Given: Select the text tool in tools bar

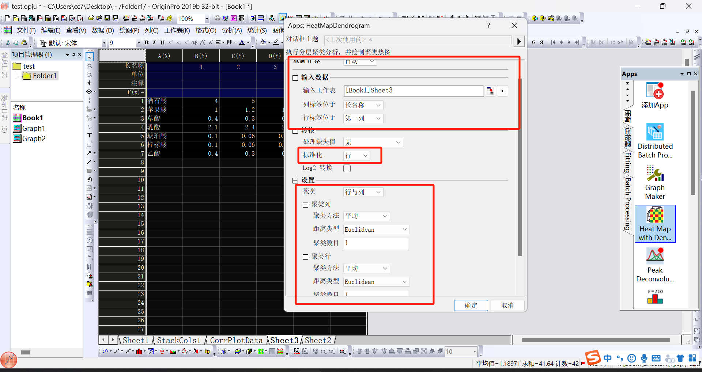Looking at the screenshot, I should [x=90, y=136].
